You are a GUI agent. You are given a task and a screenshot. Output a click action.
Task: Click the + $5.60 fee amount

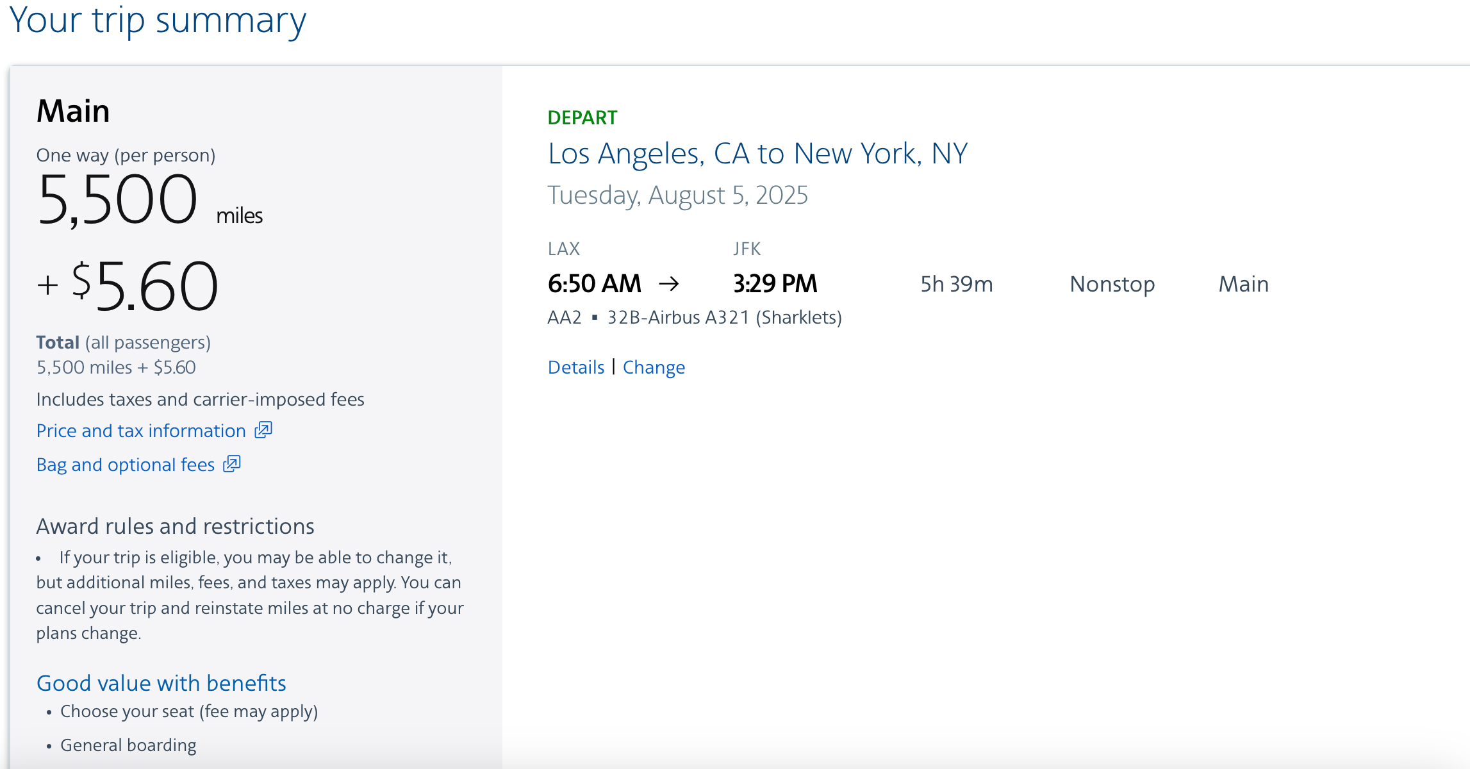tap(128, 286)
